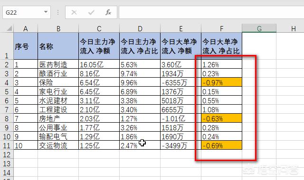Select row 4 header
This screenshot has height=180, width=304.
tap(7, 82)
